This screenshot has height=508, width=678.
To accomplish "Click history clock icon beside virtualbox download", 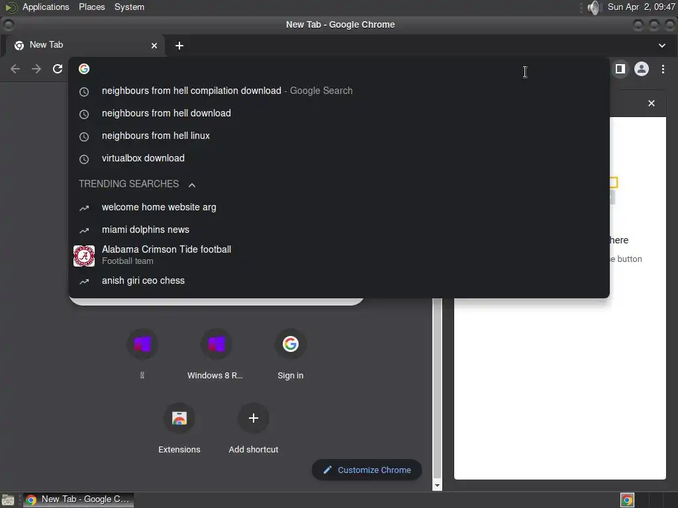I will point(84,159).
